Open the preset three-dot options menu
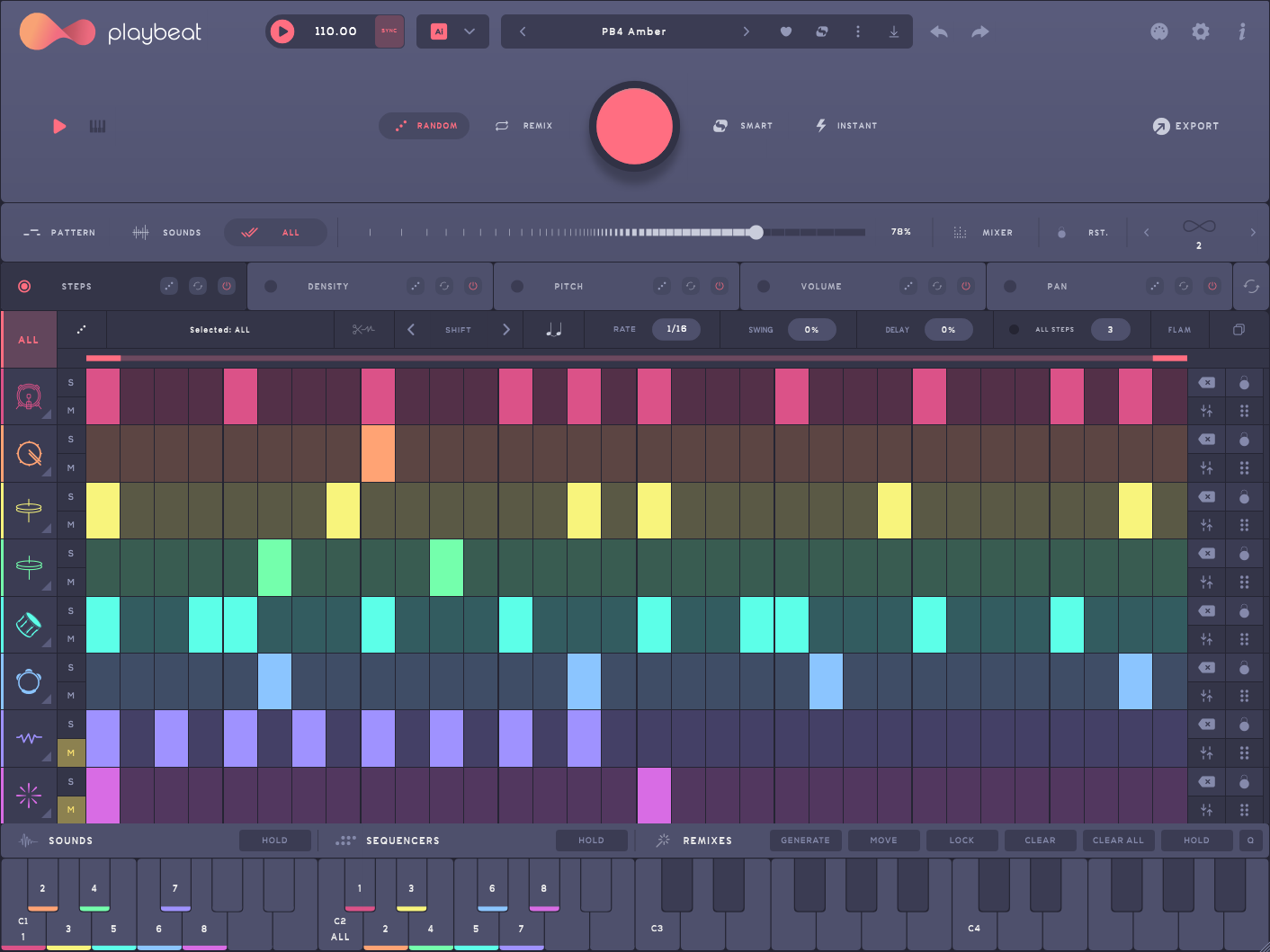The width and height of the screenshot is (1270, 952). click(857, 31)
